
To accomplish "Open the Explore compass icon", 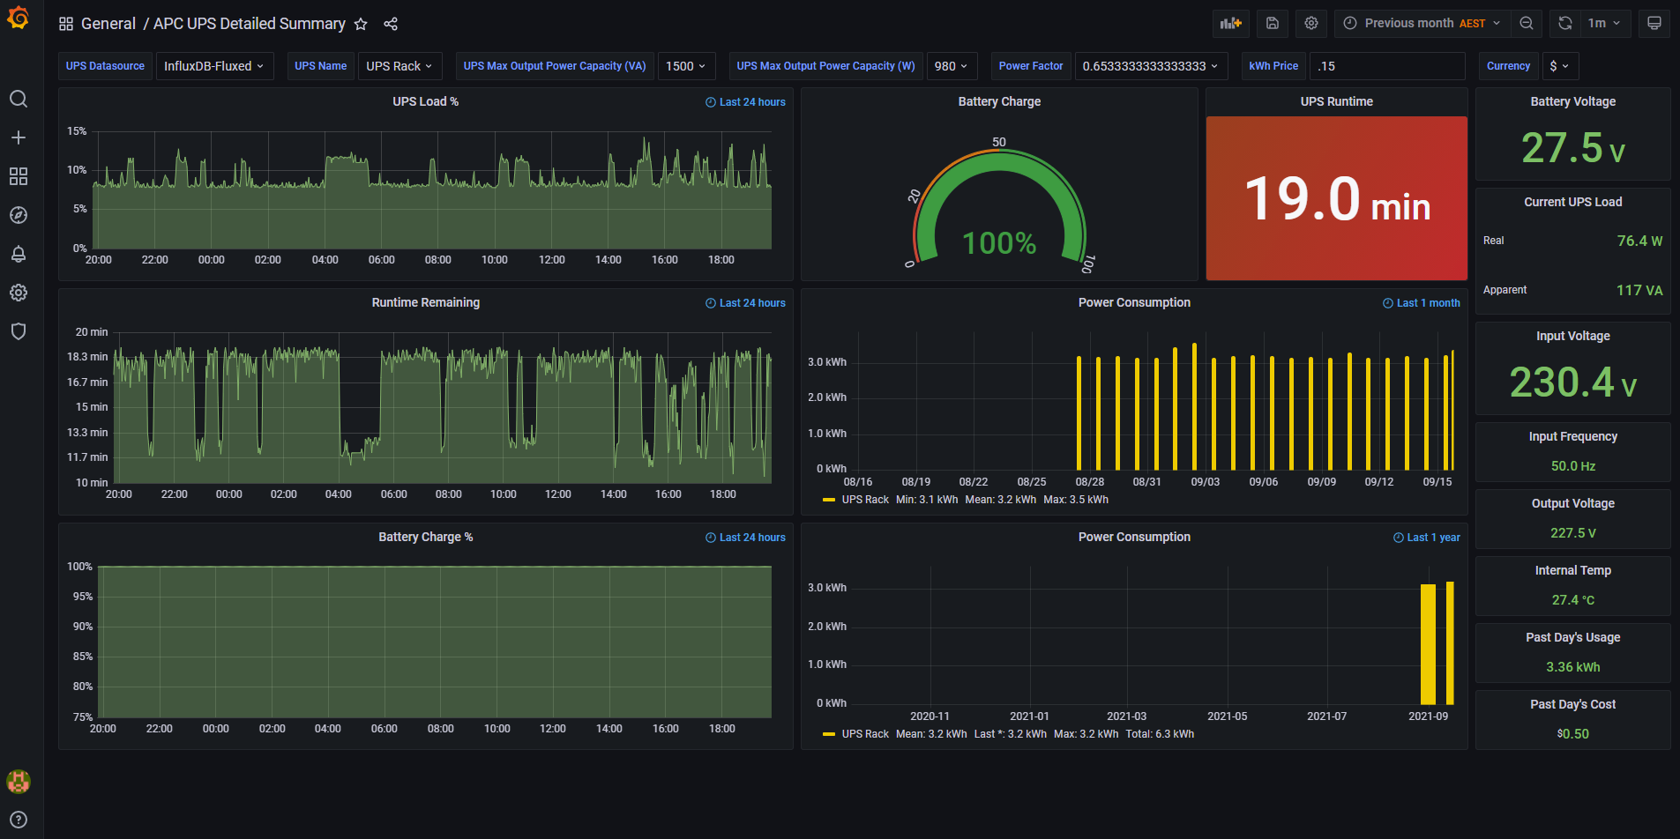I will tap(18, 215).
